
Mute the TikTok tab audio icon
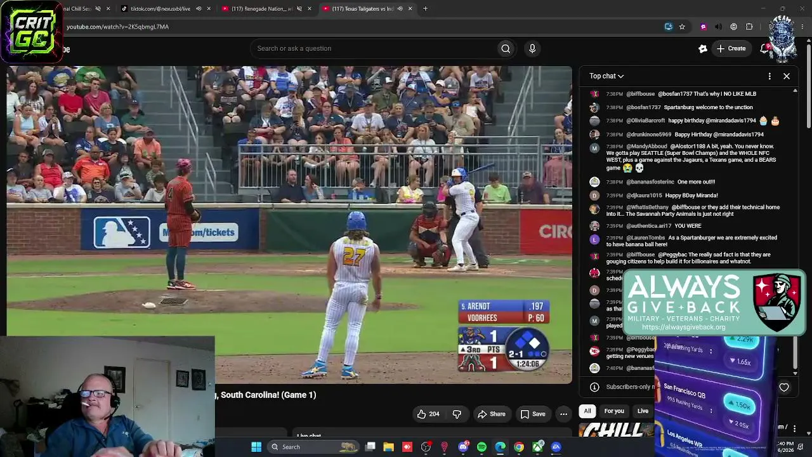[199, 9]
